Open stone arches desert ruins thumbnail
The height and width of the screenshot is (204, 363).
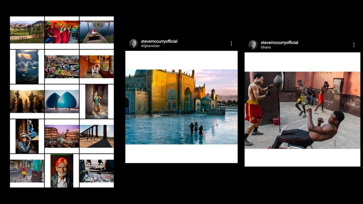pos(97,136)
